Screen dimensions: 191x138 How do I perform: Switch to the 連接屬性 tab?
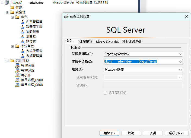[x=86, y=42]
